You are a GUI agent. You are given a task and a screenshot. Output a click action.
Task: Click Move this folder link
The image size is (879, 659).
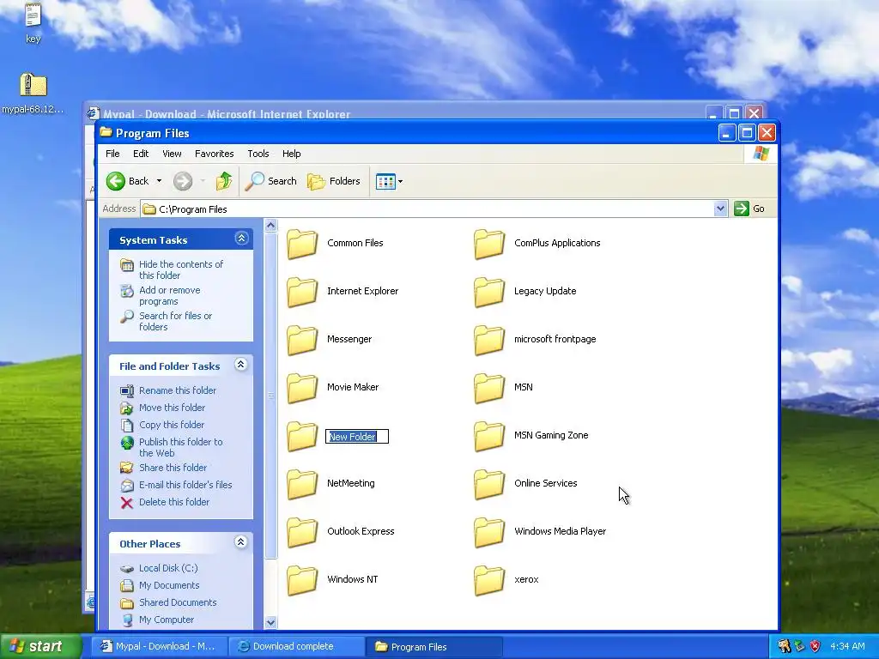point(172,408)
